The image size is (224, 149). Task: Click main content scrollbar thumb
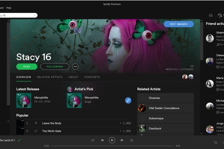coord(202,41)
